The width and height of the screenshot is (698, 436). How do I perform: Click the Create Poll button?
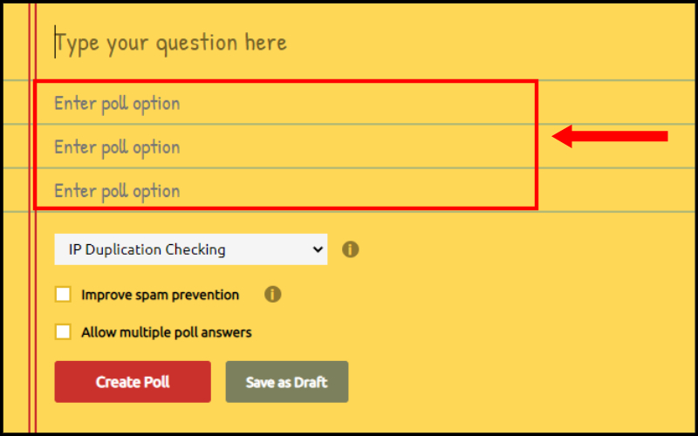[133, 382]
